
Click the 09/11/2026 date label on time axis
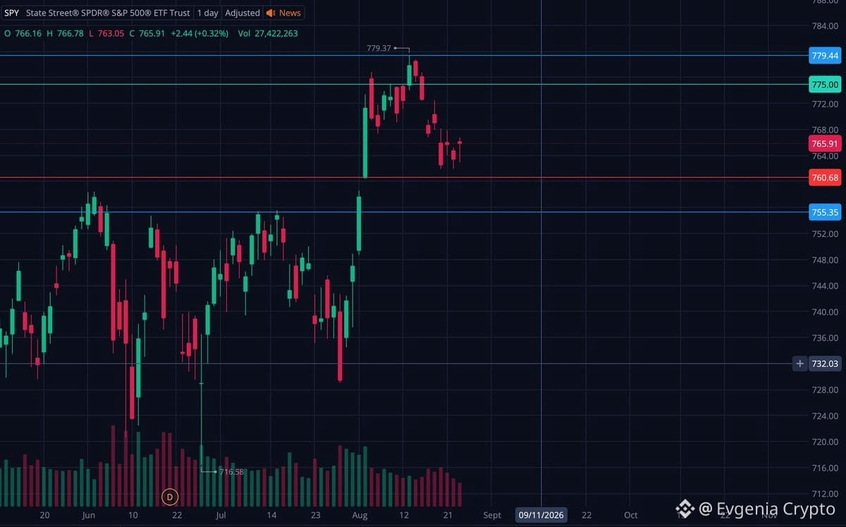[x=541, y=515]
